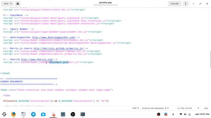The height and width of the screenshot is (118, 211).
Task: Create a new document with header icon
Action: [x=17, y=4]
